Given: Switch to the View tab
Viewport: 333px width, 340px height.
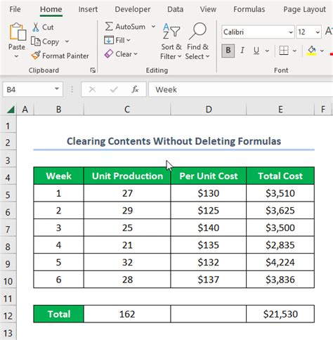Looking at the screenshot, I should (x=208, y=9).
